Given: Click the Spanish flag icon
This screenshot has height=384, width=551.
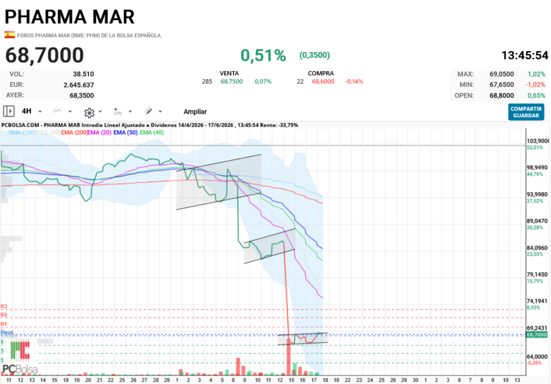Looking at the screenshot, I should tap(10, 35).
